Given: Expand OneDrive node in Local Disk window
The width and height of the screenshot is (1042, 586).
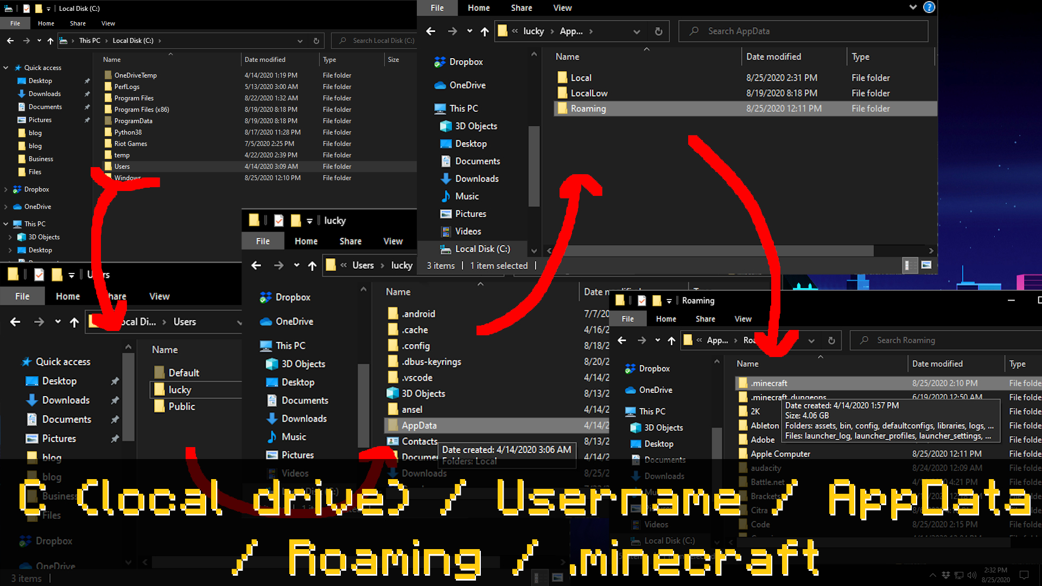Looking at the screenshot, I should pos(6,207).
